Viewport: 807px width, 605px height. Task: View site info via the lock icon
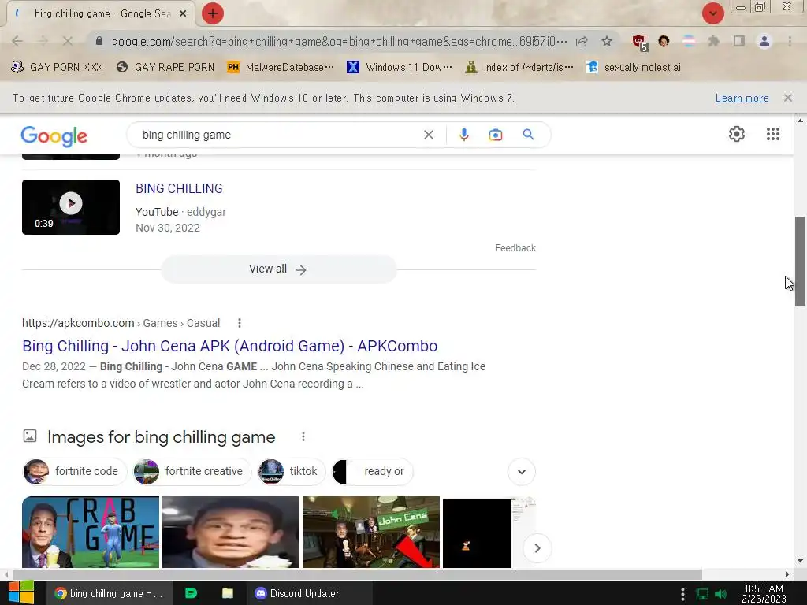(99, 41)
